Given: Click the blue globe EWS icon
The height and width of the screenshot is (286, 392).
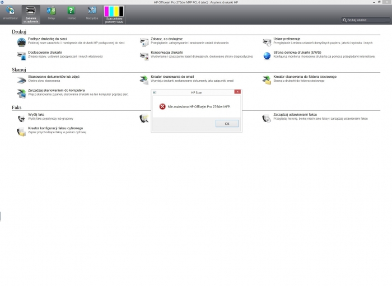Looking at the screenshot, I should pos(267,56).
